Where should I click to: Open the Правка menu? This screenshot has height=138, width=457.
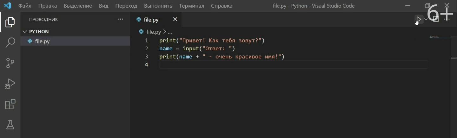48,6
